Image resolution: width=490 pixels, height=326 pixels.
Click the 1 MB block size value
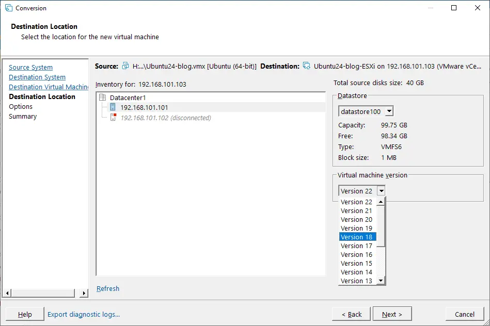click(x=389, y=158)
